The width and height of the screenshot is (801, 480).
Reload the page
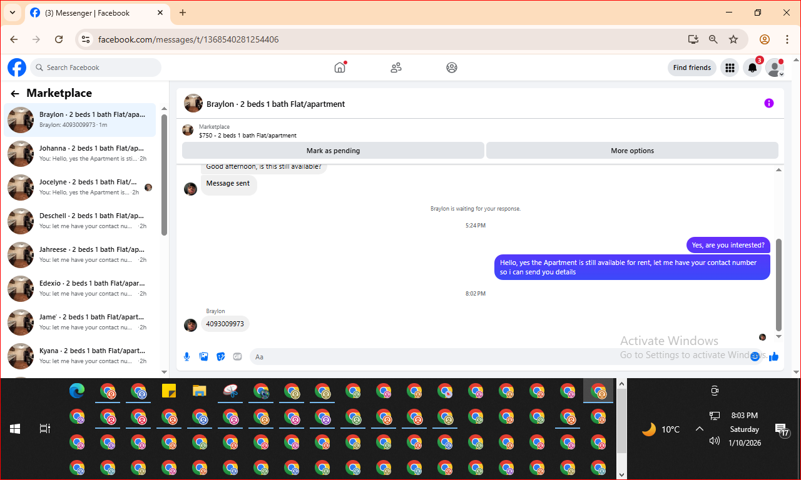pos(59,39)
